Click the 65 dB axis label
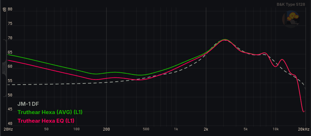311x136 pixels. tap(10, 52)
